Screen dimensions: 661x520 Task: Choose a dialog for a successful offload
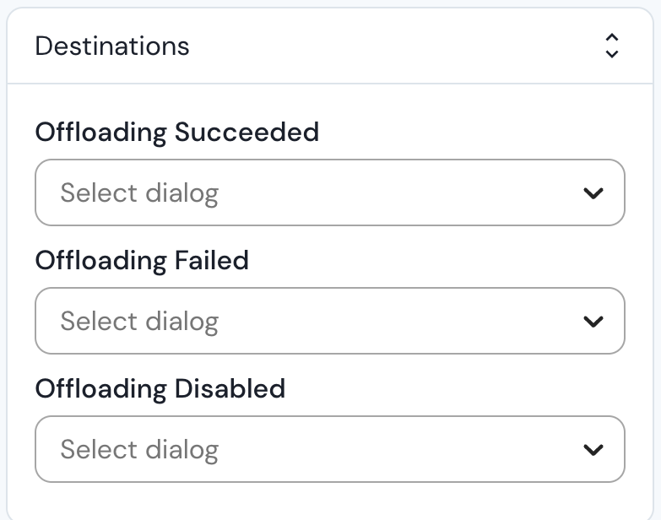tap(329, 192)
